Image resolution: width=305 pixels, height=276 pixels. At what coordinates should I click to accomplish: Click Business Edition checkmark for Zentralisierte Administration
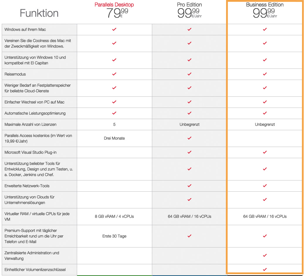pyautogui.click(x=265, y=255)
